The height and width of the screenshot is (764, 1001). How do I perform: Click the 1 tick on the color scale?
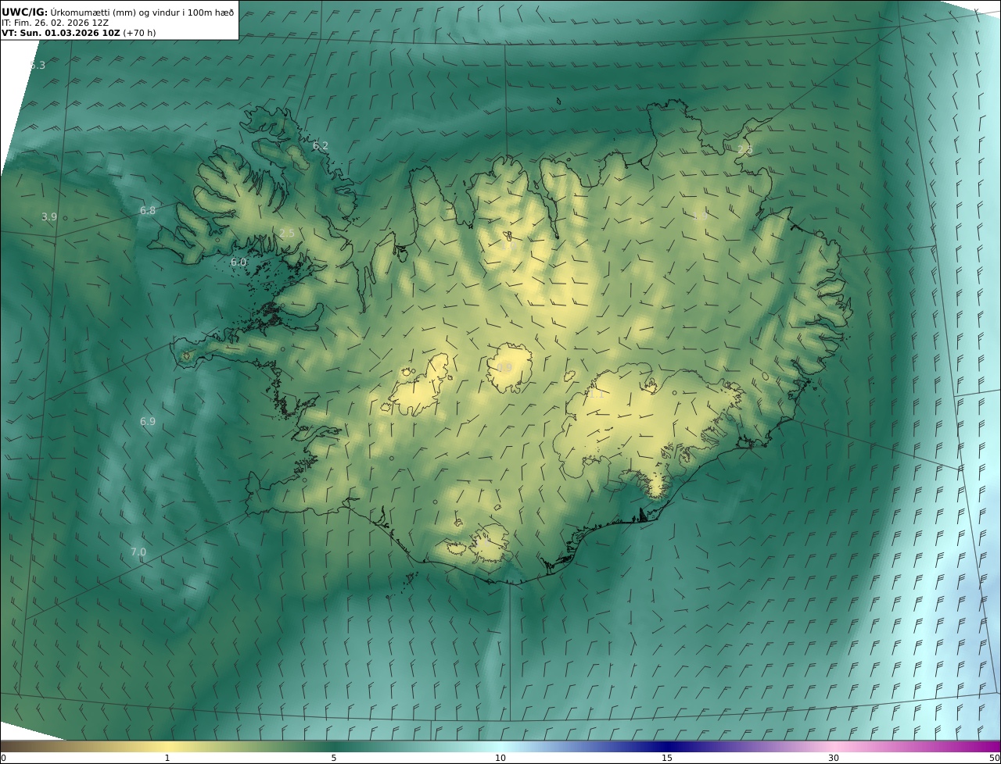(167, 758)
